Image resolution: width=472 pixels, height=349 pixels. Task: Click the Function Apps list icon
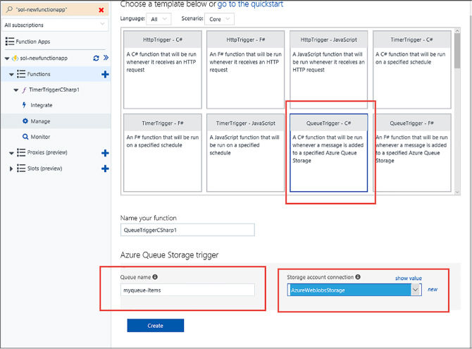(x=10, y=42)
